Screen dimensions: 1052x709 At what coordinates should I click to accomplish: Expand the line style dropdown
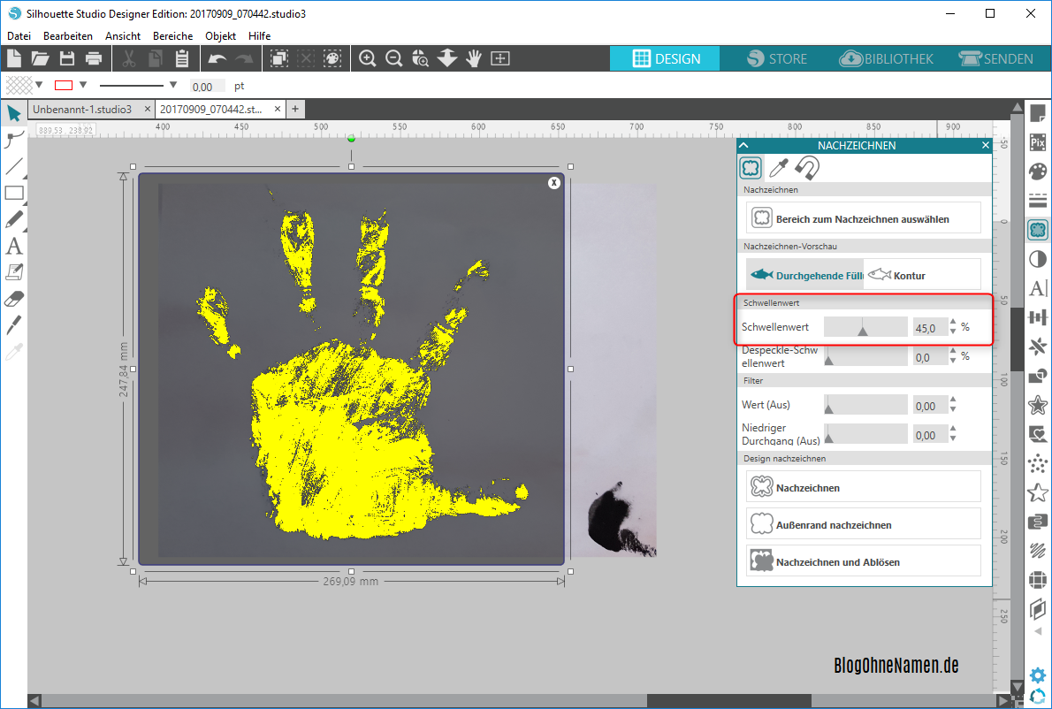[x=173, y=85]
